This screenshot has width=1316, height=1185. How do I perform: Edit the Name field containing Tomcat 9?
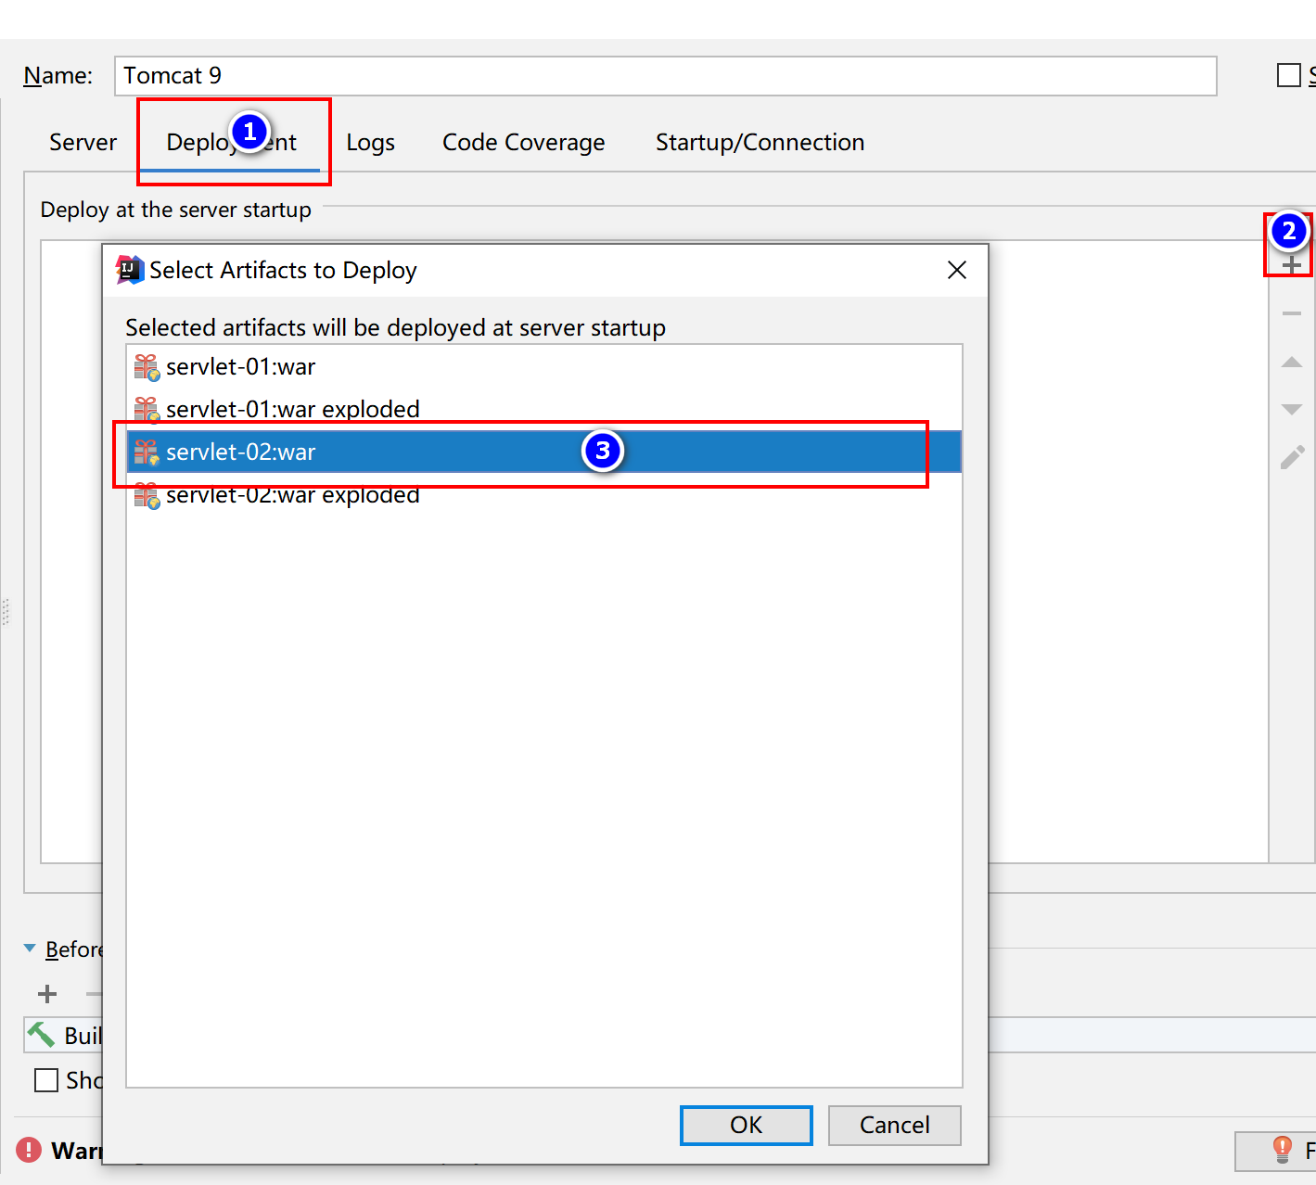pyautogui.click(x=665, y=76)
